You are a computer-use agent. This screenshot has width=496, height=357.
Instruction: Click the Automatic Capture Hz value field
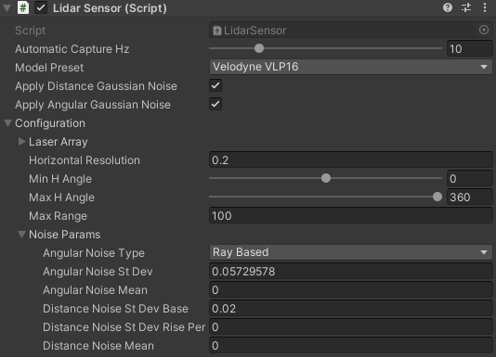pos(469,48)
